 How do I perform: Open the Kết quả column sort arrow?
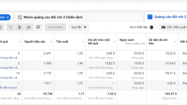tap(20, 42)
